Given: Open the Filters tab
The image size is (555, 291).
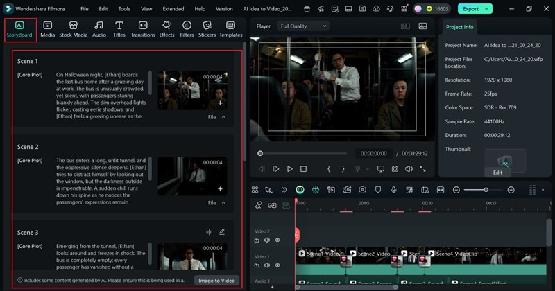Looking at the screenshot, I should point(187,30).
